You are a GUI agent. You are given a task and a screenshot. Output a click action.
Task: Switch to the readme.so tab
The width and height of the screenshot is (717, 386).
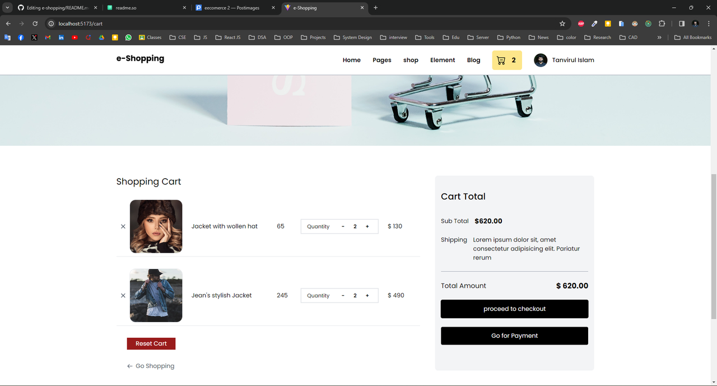(x=146, y=8)
